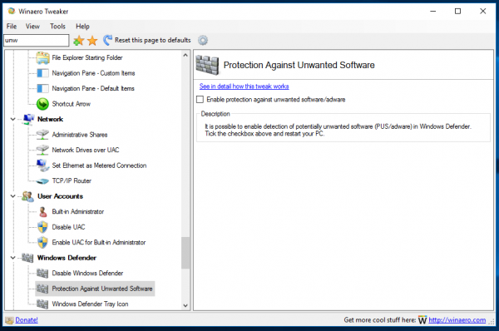Click the Administrative Shares drive icon
This screenshot has height=331, width=499.
click(x=42, y=135)
